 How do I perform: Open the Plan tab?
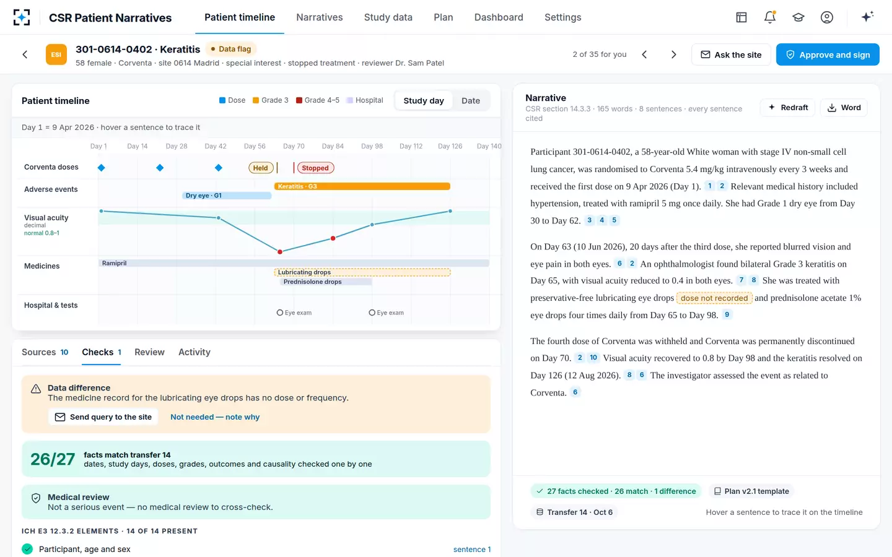(x=444, y=17)
